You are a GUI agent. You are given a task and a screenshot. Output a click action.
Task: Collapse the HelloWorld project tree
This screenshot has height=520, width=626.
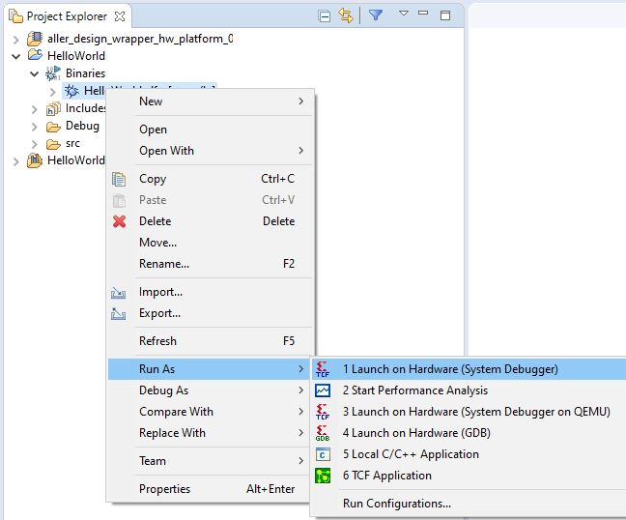click(x=16, y=56)
